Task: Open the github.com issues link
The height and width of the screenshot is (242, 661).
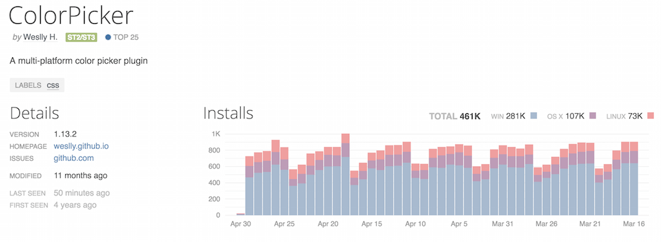Action: pyautogui.click(x=74, y=158)
